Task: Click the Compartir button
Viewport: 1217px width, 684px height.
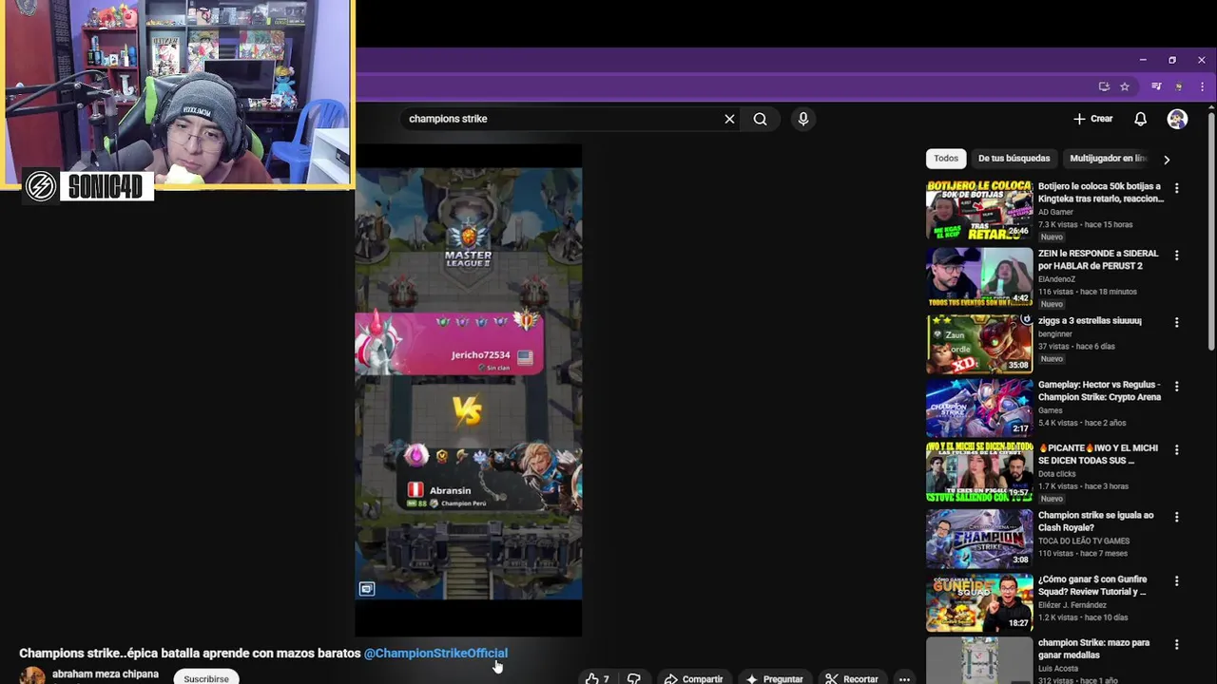Action: tap(694, 678)
